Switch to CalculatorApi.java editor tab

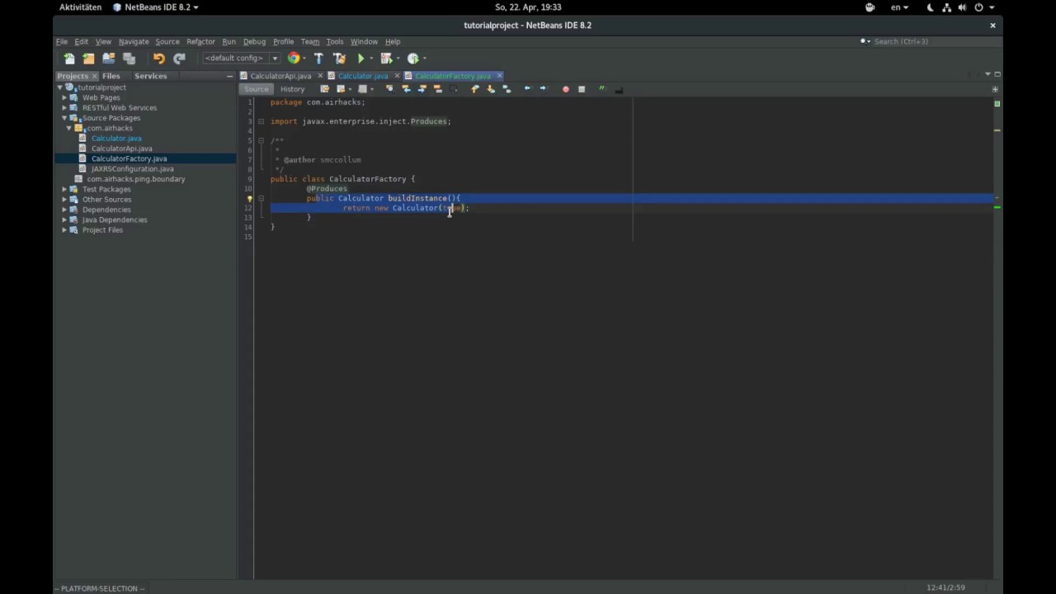tap(280, 76)
